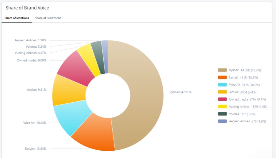Viewport: 276px width, 158px height.
Task: Switch to the Share of Mentions tab
Action: 17,18
